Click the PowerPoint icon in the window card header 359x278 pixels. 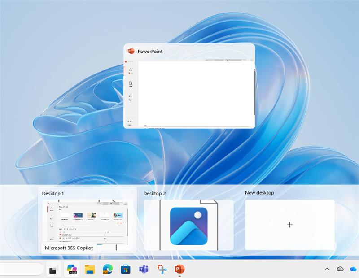pyautogui.click(x=131, y=51)
